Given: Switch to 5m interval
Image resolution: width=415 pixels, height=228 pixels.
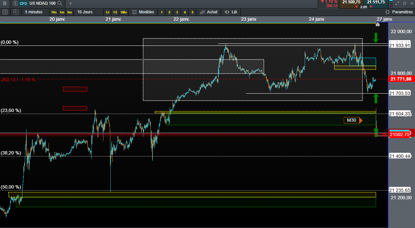Looking at the screenshot, I should pos(70,12).
